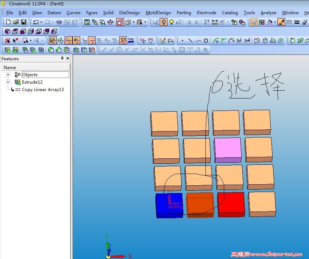This screenshot has height=259, width=309.
Task: Select the rotate/pan mouse view icon
Action: (x=110, y=22)
